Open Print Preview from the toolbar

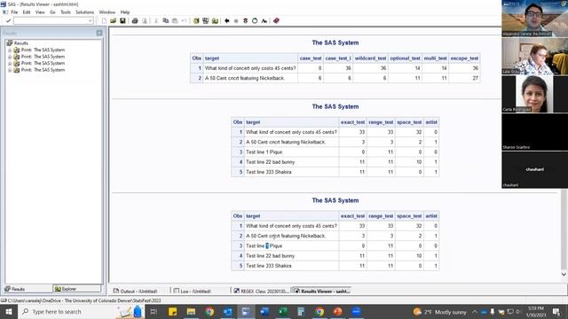[x=144, y=21]
